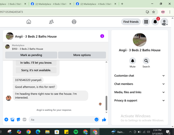Screen dimensions: 174x135
Task: Open Spotify from the taskbar
Action: 76,132
